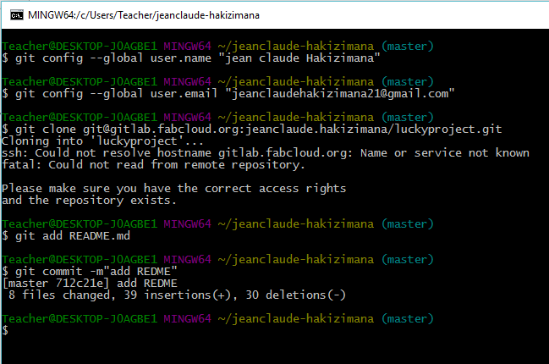Click the window title 'MINGW64:/c/Users/Teacher/jeanclaude-hakizimana'

144,15
